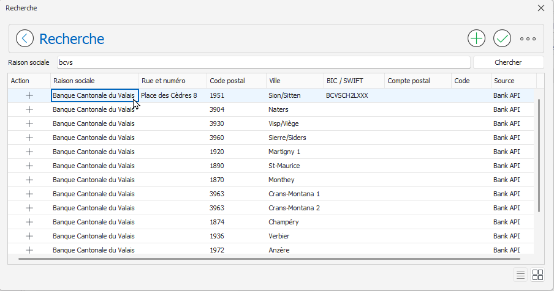Focus the Raison sociale search field
This screenshot has height=291, width=554.
(x=264, y=62)
